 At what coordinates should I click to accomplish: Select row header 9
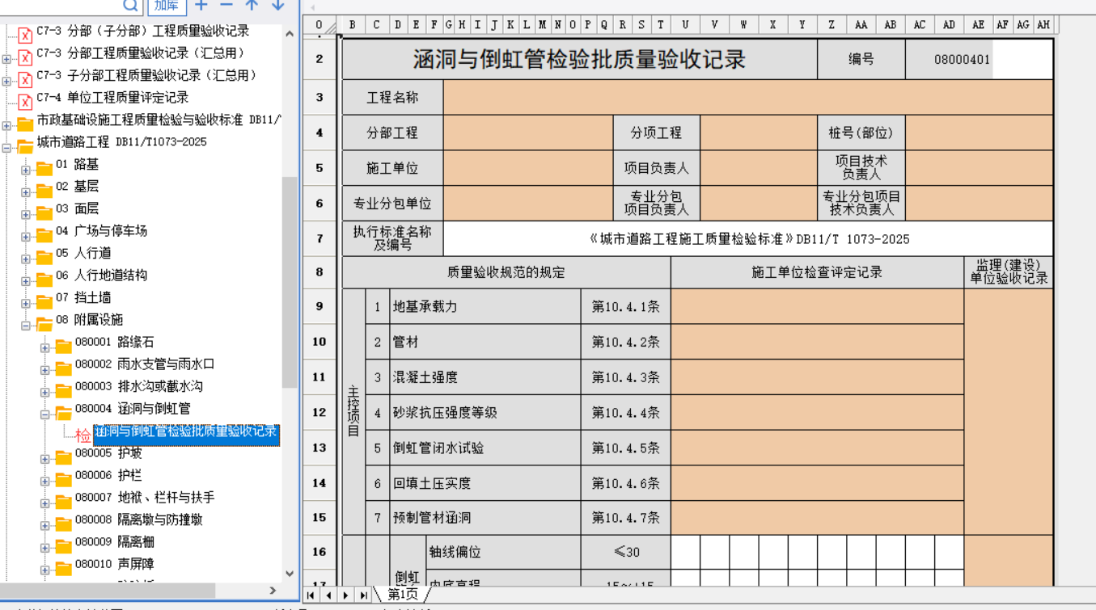tap(319, 306)
